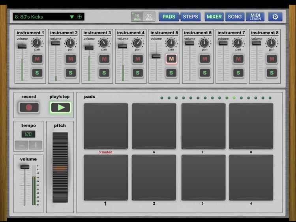Tap drum pad 4
The height and width of the screenshot is (222, 296).
[251, 178]
